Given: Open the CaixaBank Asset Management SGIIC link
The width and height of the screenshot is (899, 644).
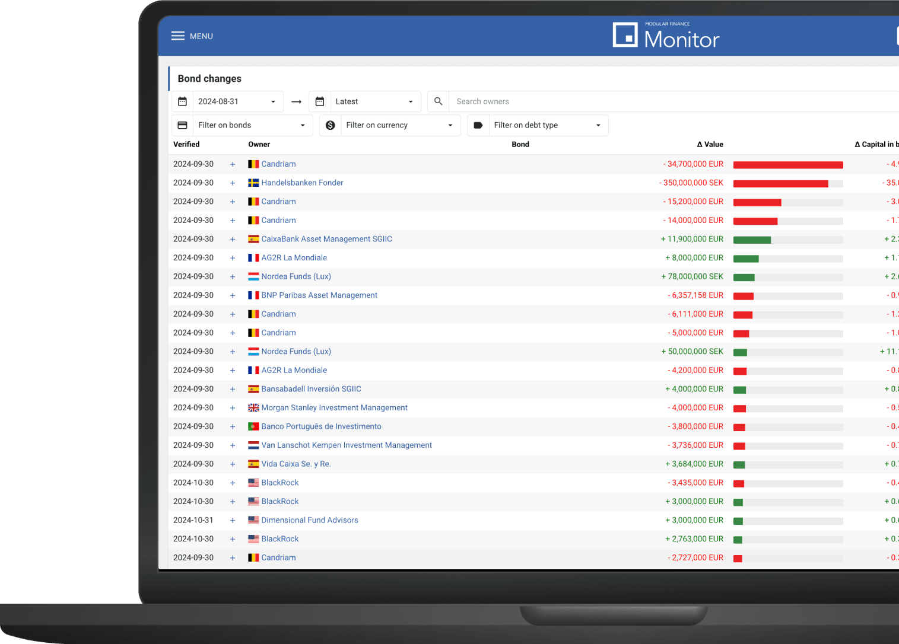Looking at the screenshot, I should tap(326, 239).
